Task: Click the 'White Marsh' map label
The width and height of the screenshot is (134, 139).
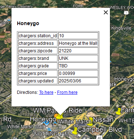Action: (x=75, y=122)
